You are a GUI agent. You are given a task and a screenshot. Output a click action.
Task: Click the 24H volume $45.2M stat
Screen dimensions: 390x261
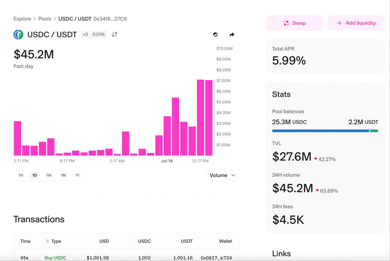pos(292,188)
